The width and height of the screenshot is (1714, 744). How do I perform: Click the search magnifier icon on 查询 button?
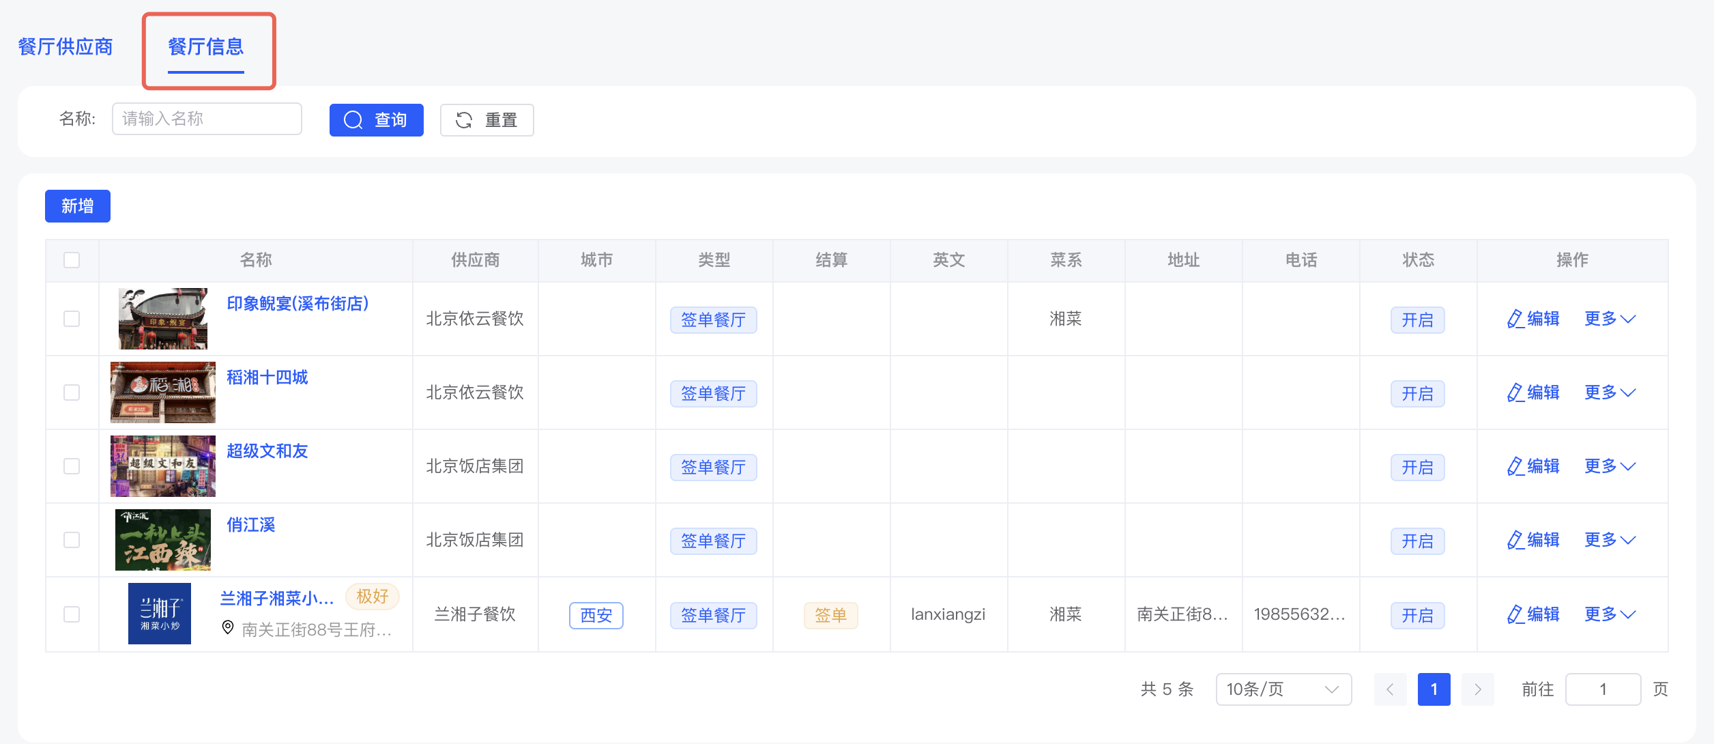pos(353,120)
